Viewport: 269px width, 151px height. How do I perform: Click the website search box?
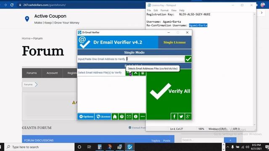[203, 140]
